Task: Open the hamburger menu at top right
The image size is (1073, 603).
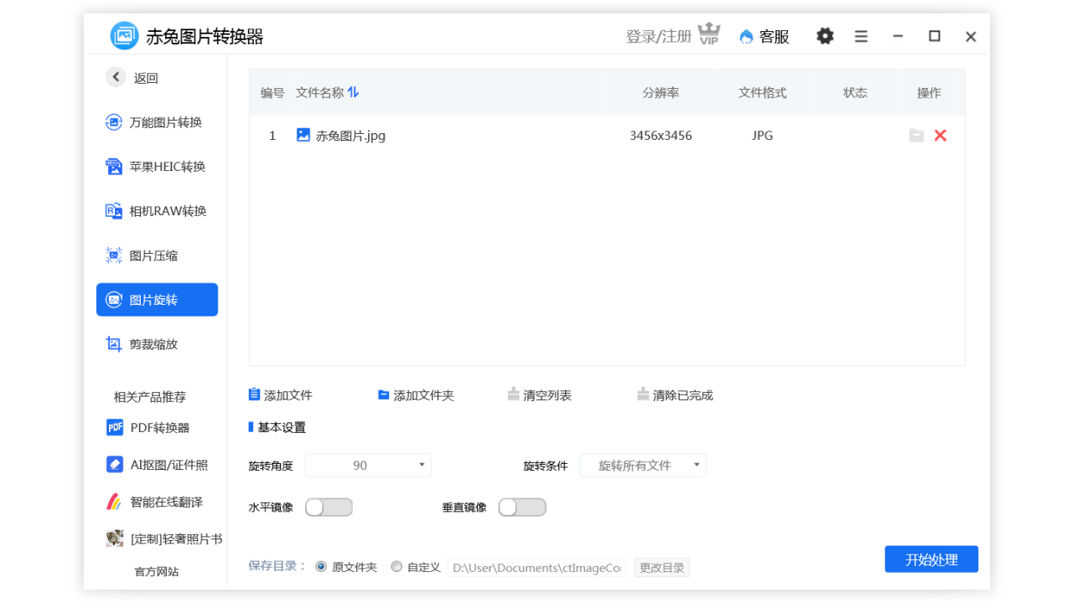Action: [x=860, y=36]
